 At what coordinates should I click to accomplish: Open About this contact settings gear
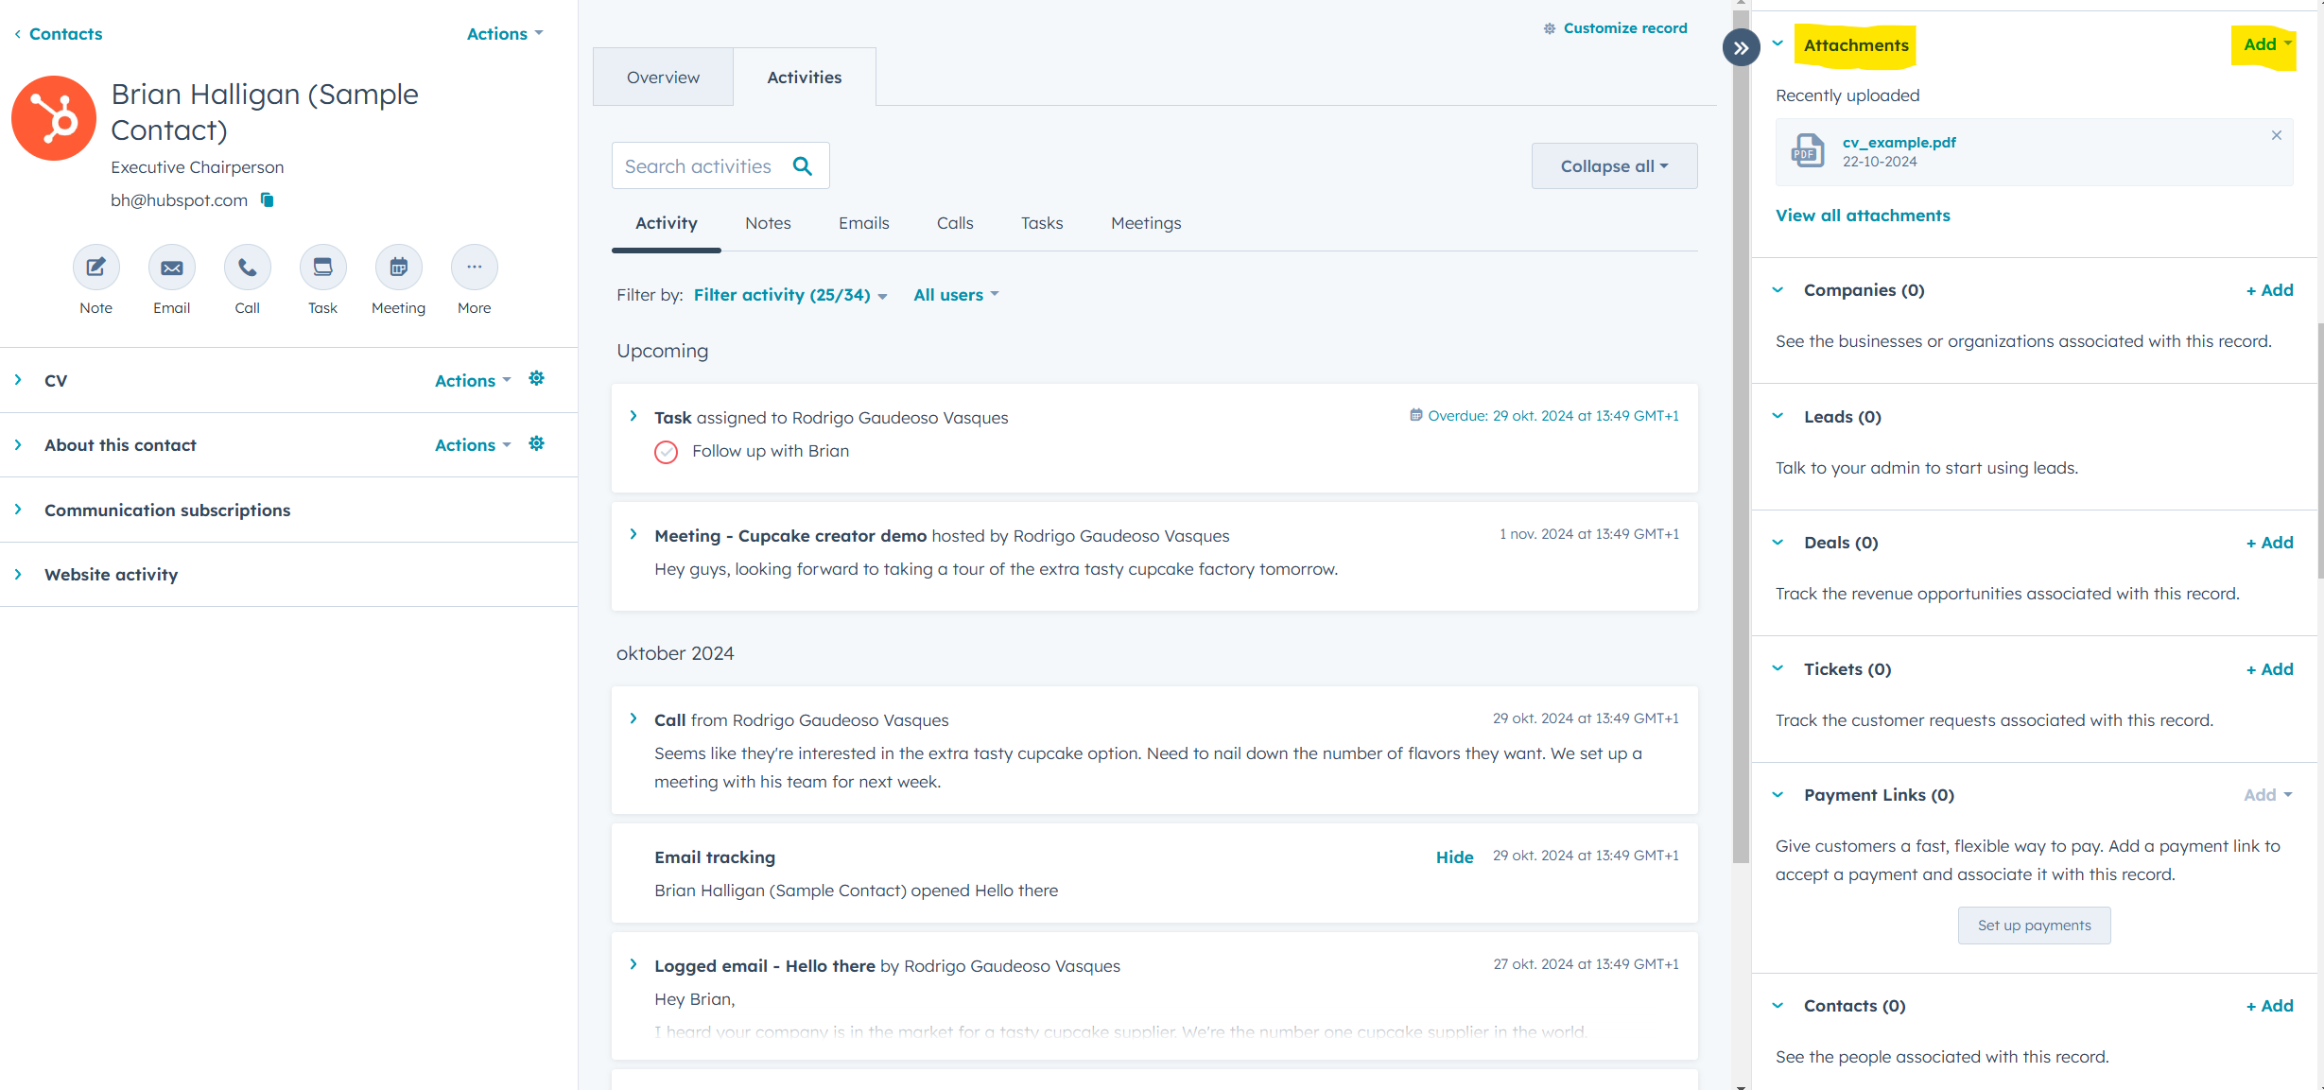coord(536,443)
